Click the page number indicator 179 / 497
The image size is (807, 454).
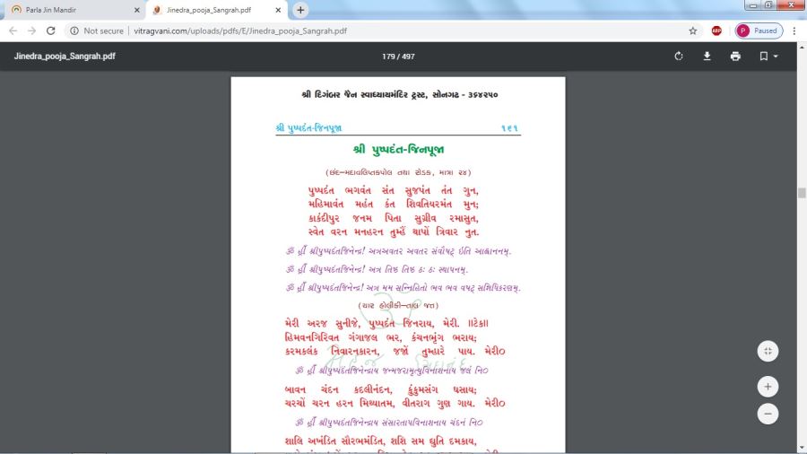398,56
